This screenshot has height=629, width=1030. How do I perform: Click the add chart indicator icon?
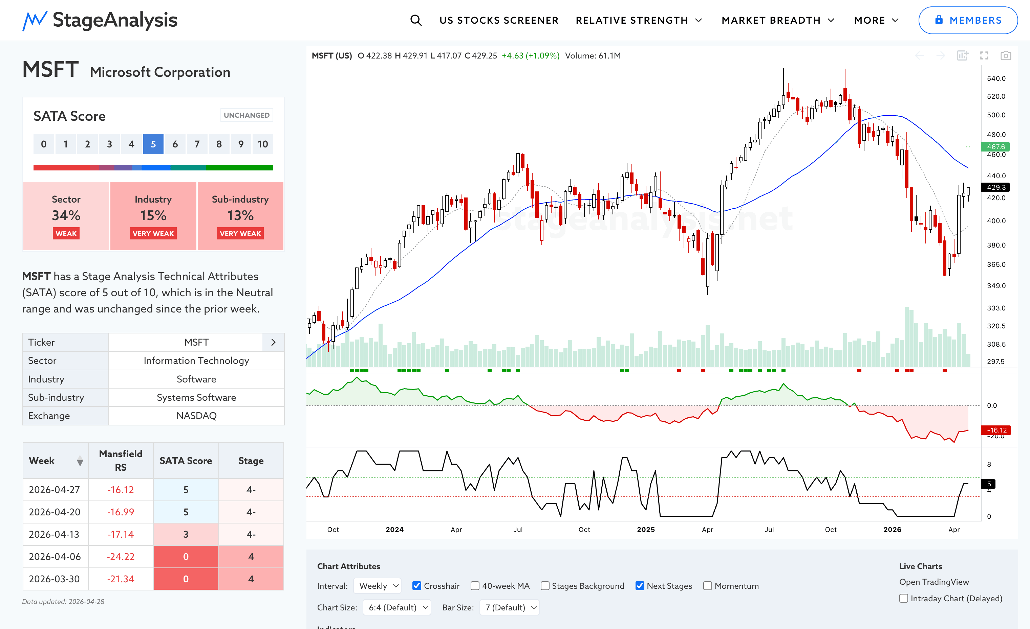pyautogui.click(x=962, y=55)
